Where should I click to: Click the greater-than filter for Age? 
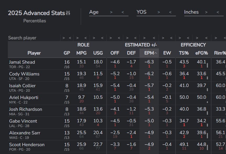point(111,12)
